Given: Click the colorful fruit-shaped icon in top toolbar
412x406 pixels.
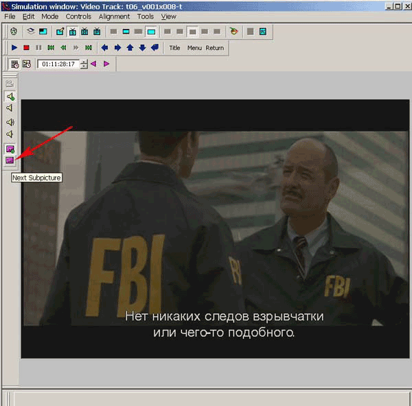Looking at the screenshot, I should [x=233, y=32].
